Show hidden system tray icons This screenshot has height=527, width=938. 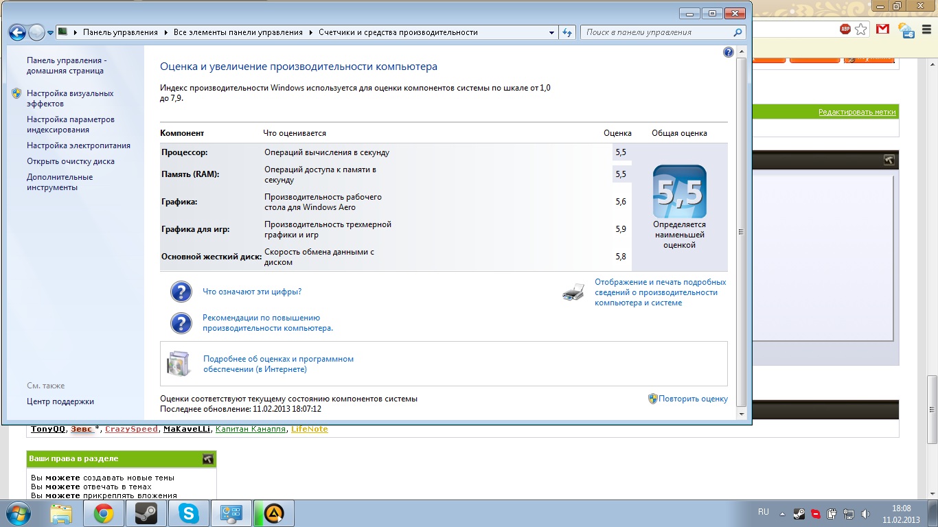tap(782, 513)
